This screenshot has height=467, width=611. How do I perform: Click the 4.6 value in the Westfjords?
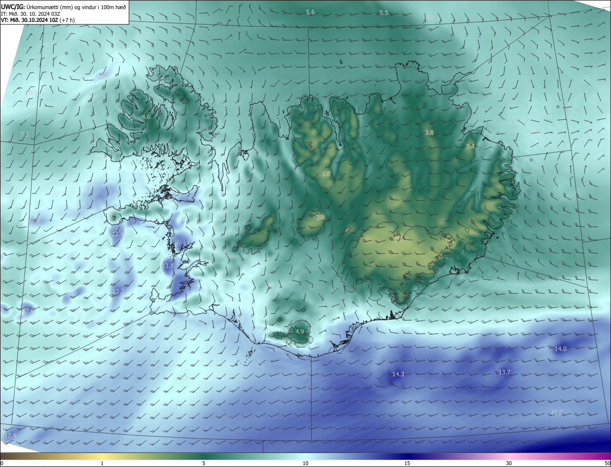pyautogui.click(x=146, y=117)
